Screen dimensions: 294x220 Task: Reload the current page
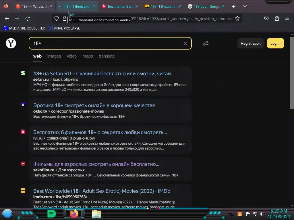point(28,19)
